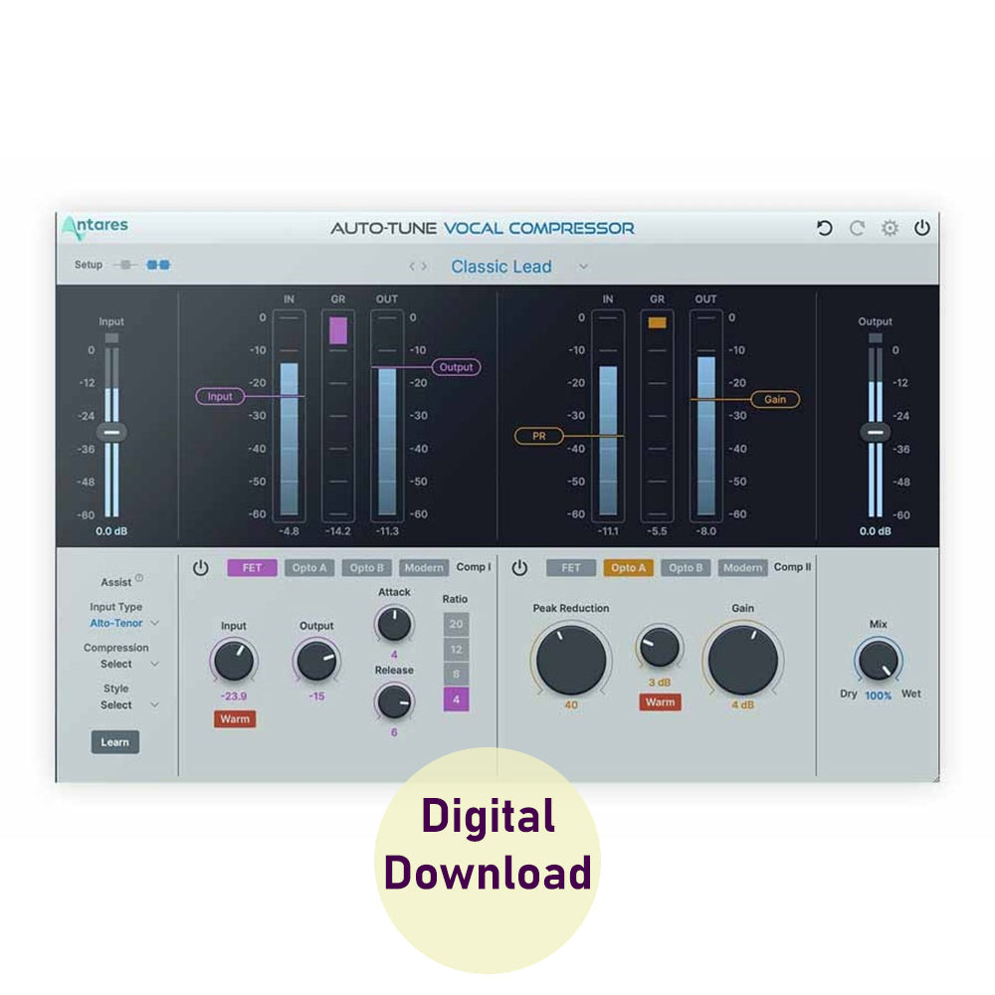Expand the Alto-Tenor Input Type dropdown
This screenshot has height=995, width=995.
(154, 623)
